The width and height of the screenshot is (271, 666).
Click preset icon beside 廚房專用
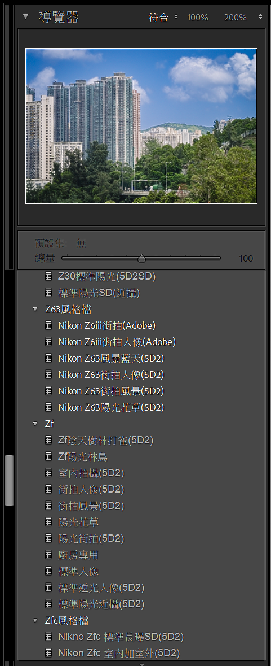click(48, 555)
